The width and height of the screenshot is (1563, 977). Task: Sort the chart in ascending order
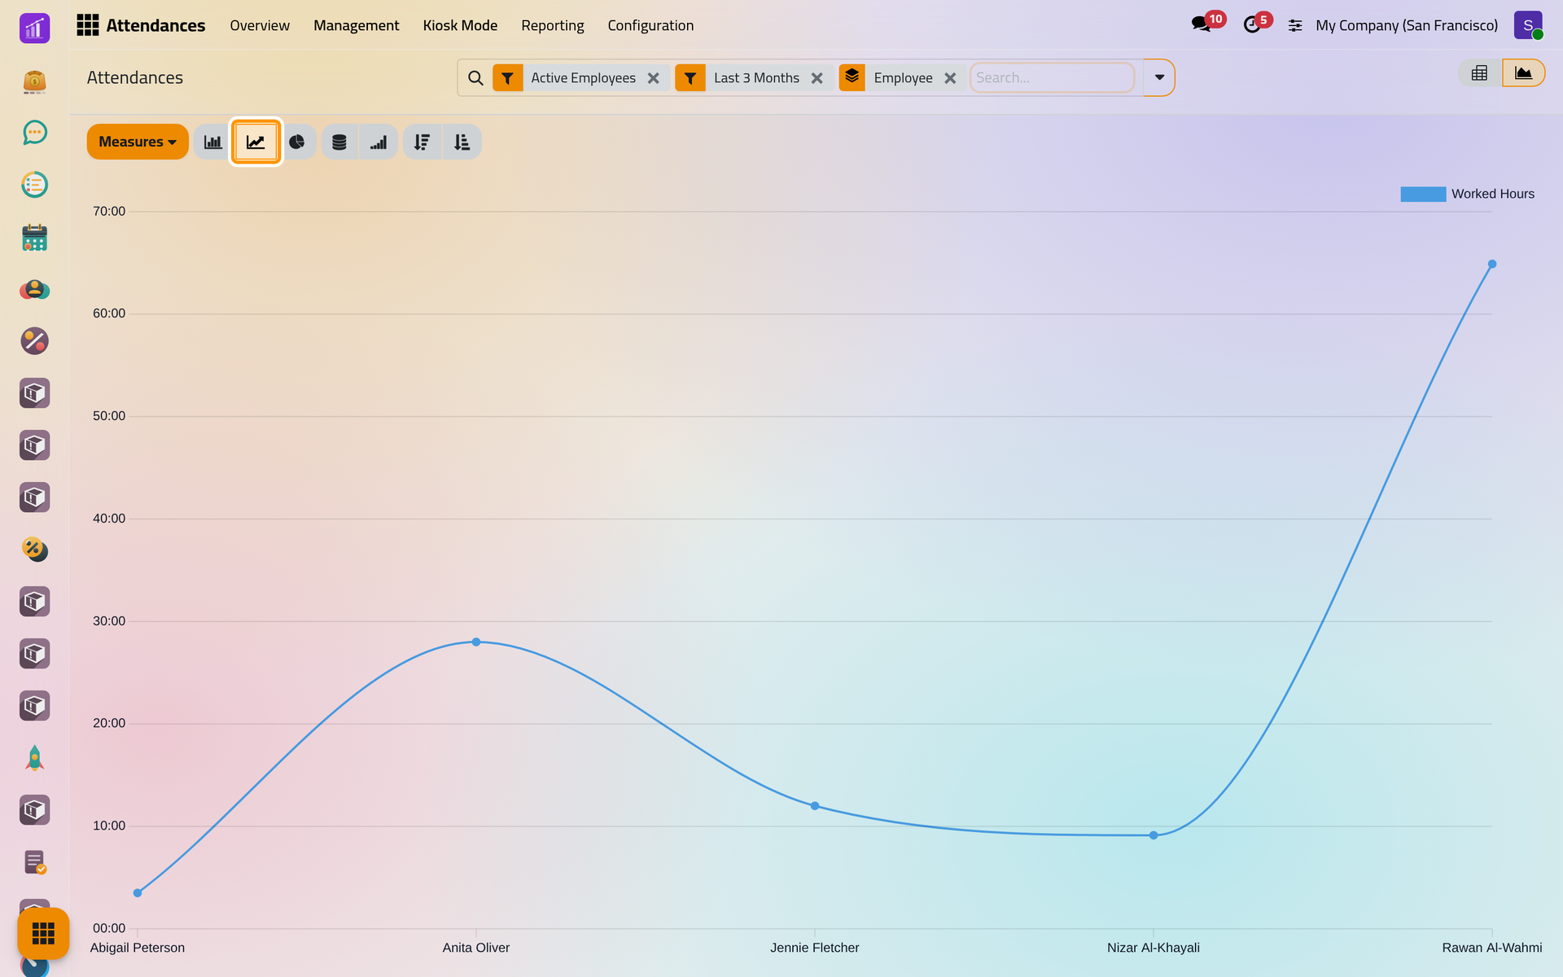[x=462, y=142]
